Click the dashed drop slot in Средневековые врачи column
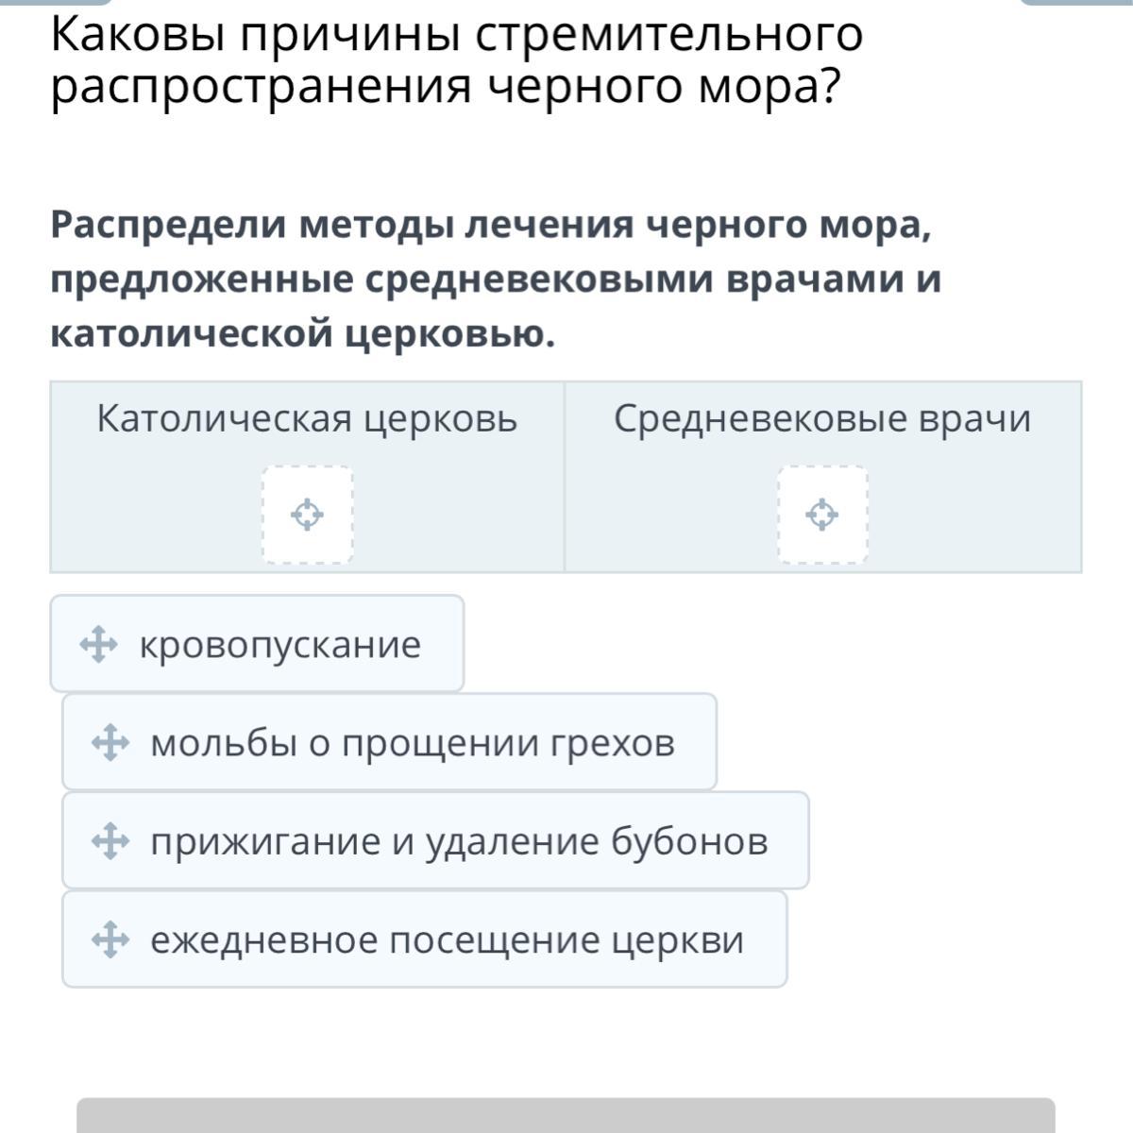The width and height of the screenshot is (1133, 1133). pyautogui.click(x=822, y=515)
